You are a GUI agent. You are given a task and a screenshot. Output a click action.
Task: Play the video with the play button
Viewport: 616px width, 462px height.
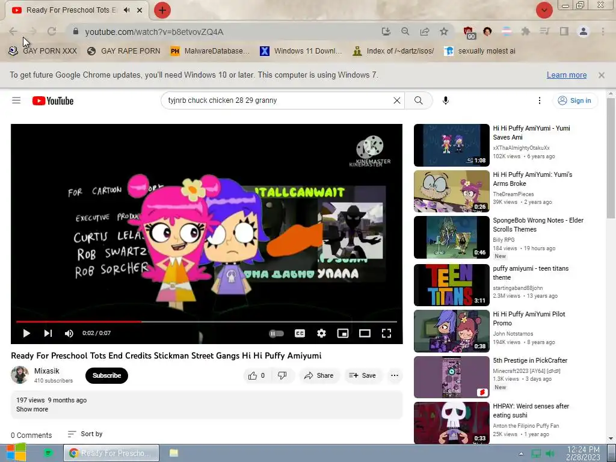point(26,333)
